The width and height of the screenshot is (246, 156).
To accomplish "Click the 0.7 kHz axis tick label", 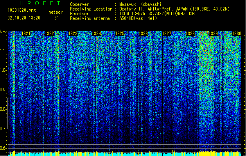I will pos(4,129).
